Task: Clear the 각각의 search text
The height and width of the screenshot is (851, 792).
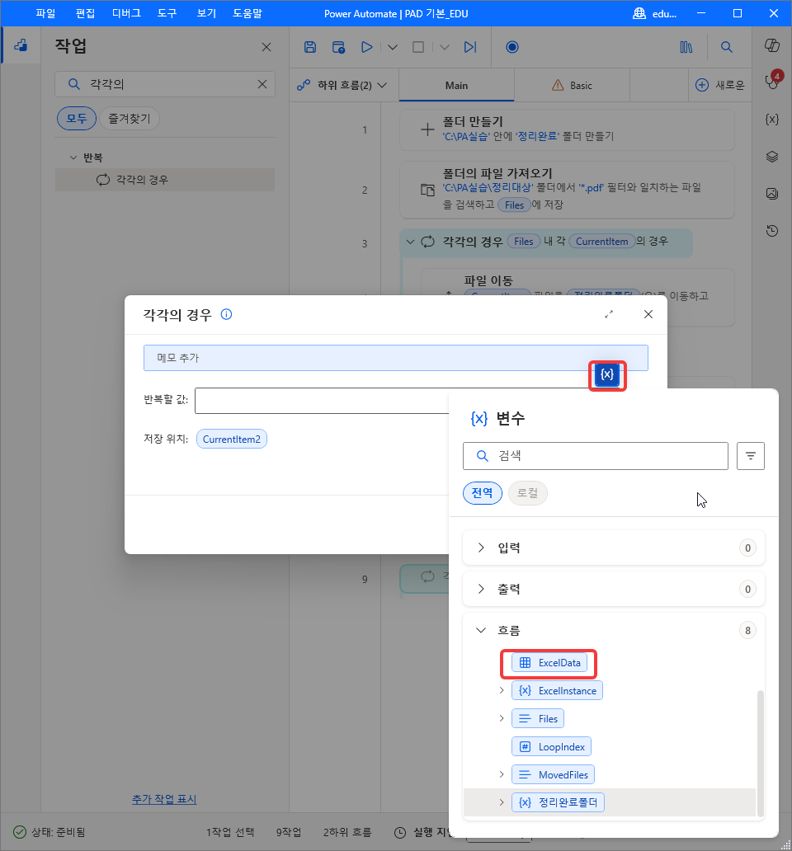Action: pos(262,84)
